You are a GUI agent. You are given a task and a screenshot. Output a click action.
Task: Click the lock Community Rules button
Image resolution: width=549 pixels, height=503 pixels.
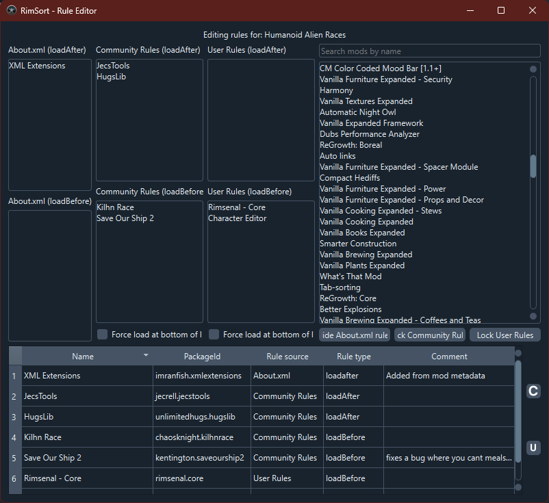pyautogui.click(x=430, y=335)
